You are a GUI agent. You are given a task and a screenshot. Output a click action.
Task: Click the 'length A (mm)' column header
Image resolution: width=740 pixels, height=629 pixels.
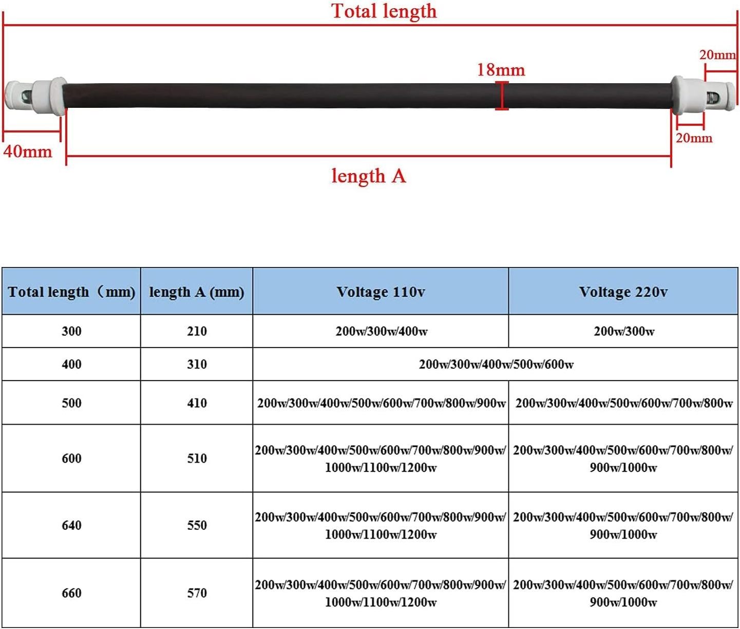[x=197, y=291]
